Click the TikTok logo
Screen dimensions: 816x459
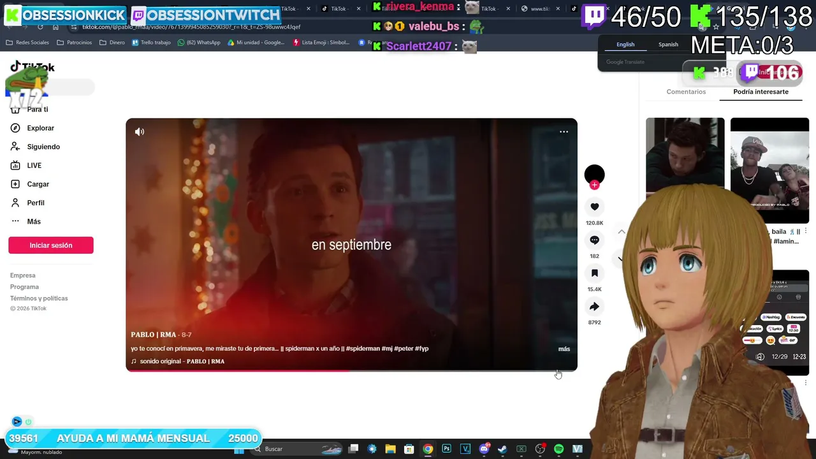tap(32, 67)
